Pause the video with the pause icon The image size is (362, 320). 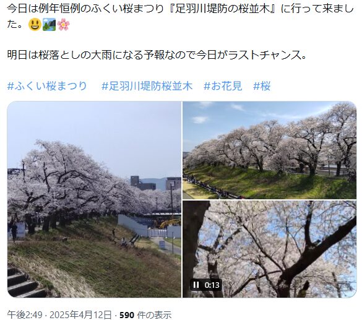pos(196,285)
